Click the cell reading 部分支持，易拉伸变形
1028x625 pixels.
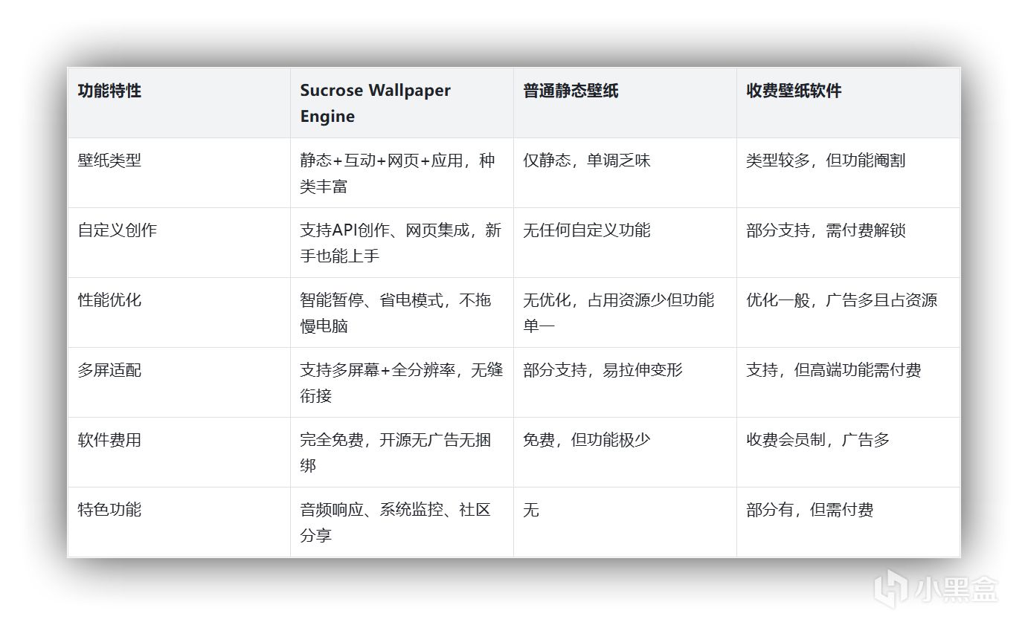click(x=603, y=370)
